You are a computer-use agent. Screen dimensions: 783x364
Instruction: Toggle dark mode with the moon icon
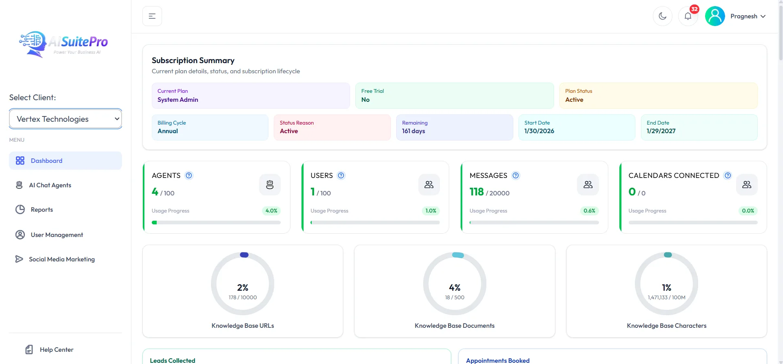[x=662, y=16]
